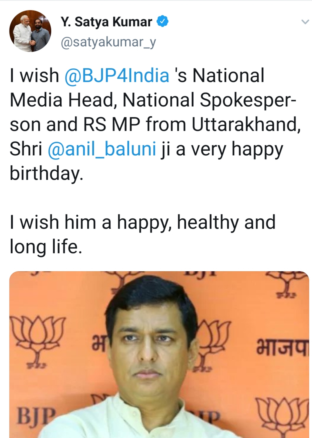Click "Media Head" in the tweet text

(61, 100)
